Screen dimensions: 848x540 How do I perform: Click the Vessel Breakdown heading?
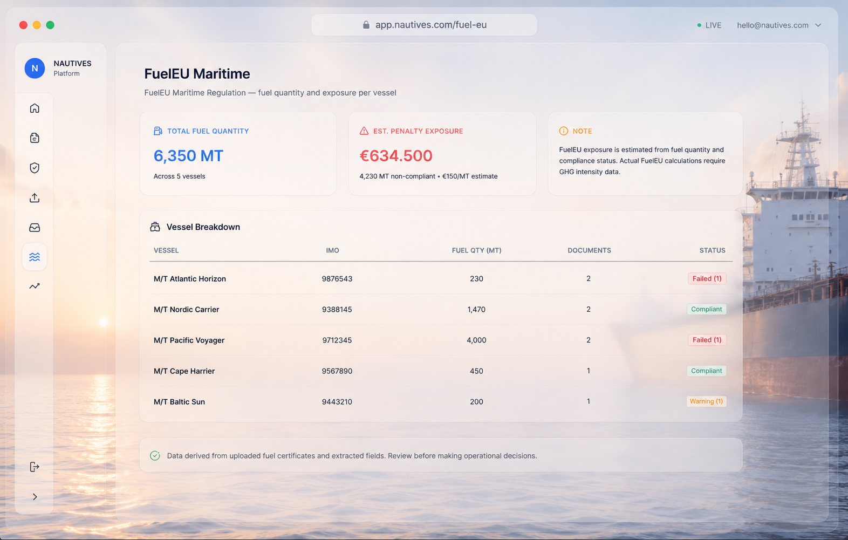(203, 227)
